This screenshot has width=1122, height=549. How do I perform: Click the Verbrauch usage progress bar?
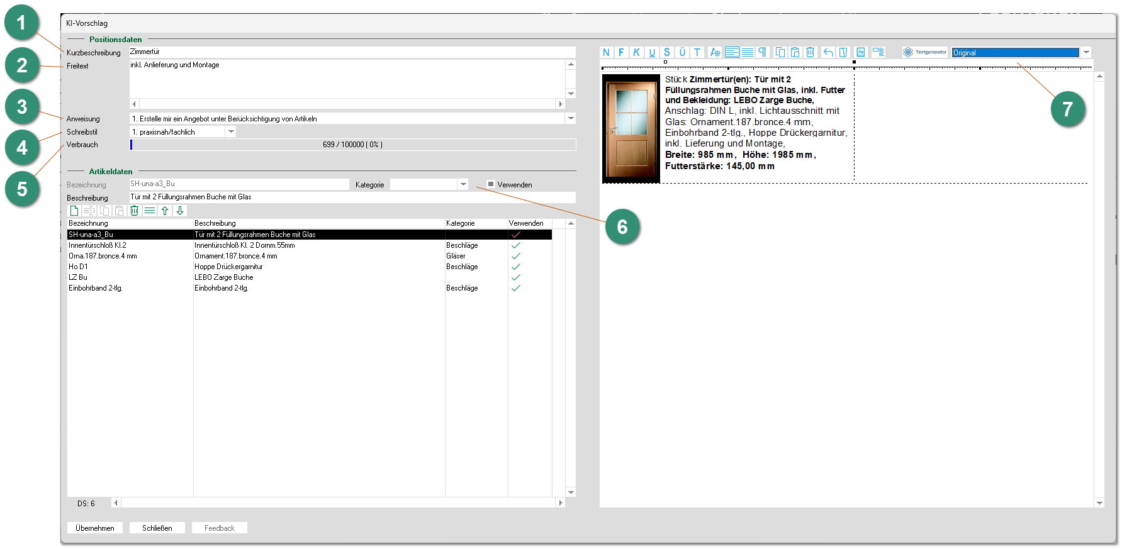pos(352,145)
